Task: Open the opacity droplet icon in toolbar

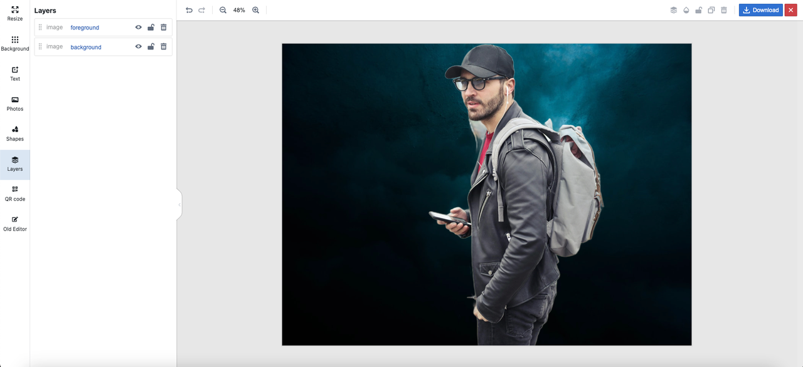Action: point(686,10)
